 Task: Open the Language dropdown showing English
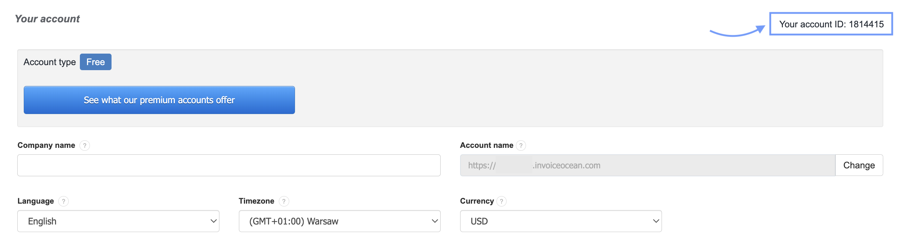click(118, 221)
